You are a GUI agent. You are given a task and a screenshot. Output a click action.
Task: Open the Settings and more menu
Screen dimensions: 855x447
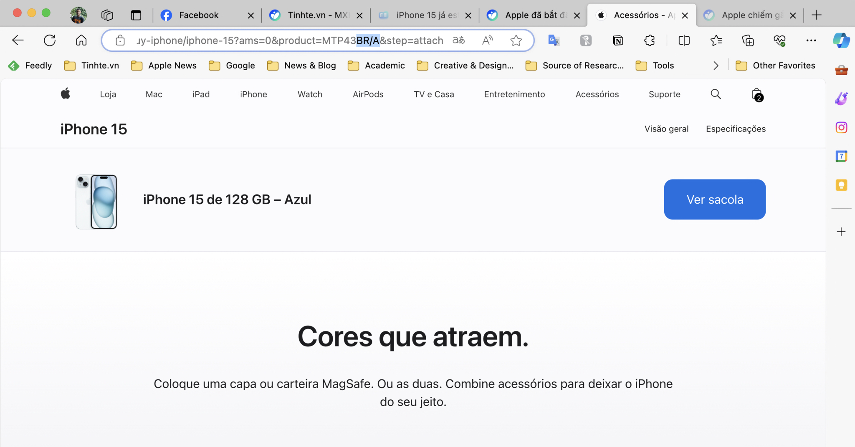[811, 40]
